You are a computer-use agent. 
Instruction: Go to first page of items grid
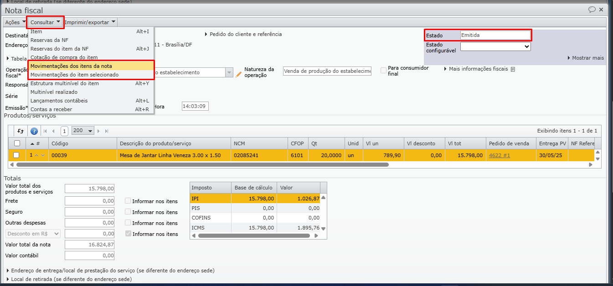coord(45,131)
